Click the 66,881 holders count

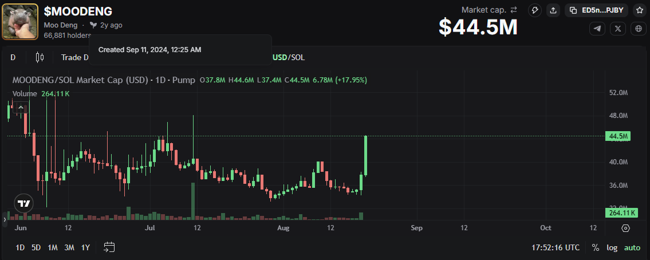(x=67, y=36)
